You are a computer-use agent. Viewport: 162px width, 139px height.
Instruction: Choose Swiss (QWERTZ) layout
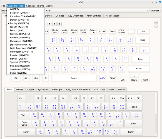click(26, 73)
